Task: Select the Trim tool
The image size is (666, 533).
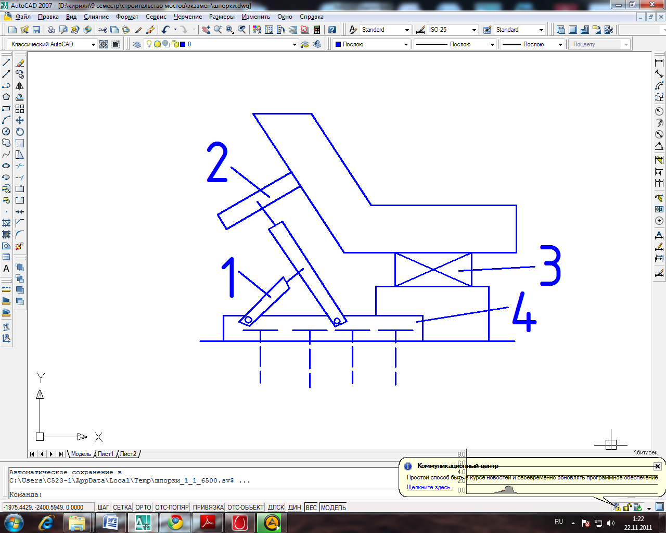Action: tap(20, 166)
